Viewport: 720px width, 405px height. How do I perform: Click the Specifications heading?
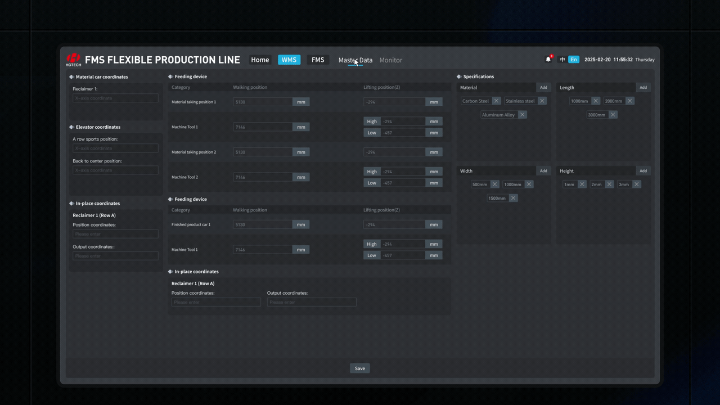(479, 76)
